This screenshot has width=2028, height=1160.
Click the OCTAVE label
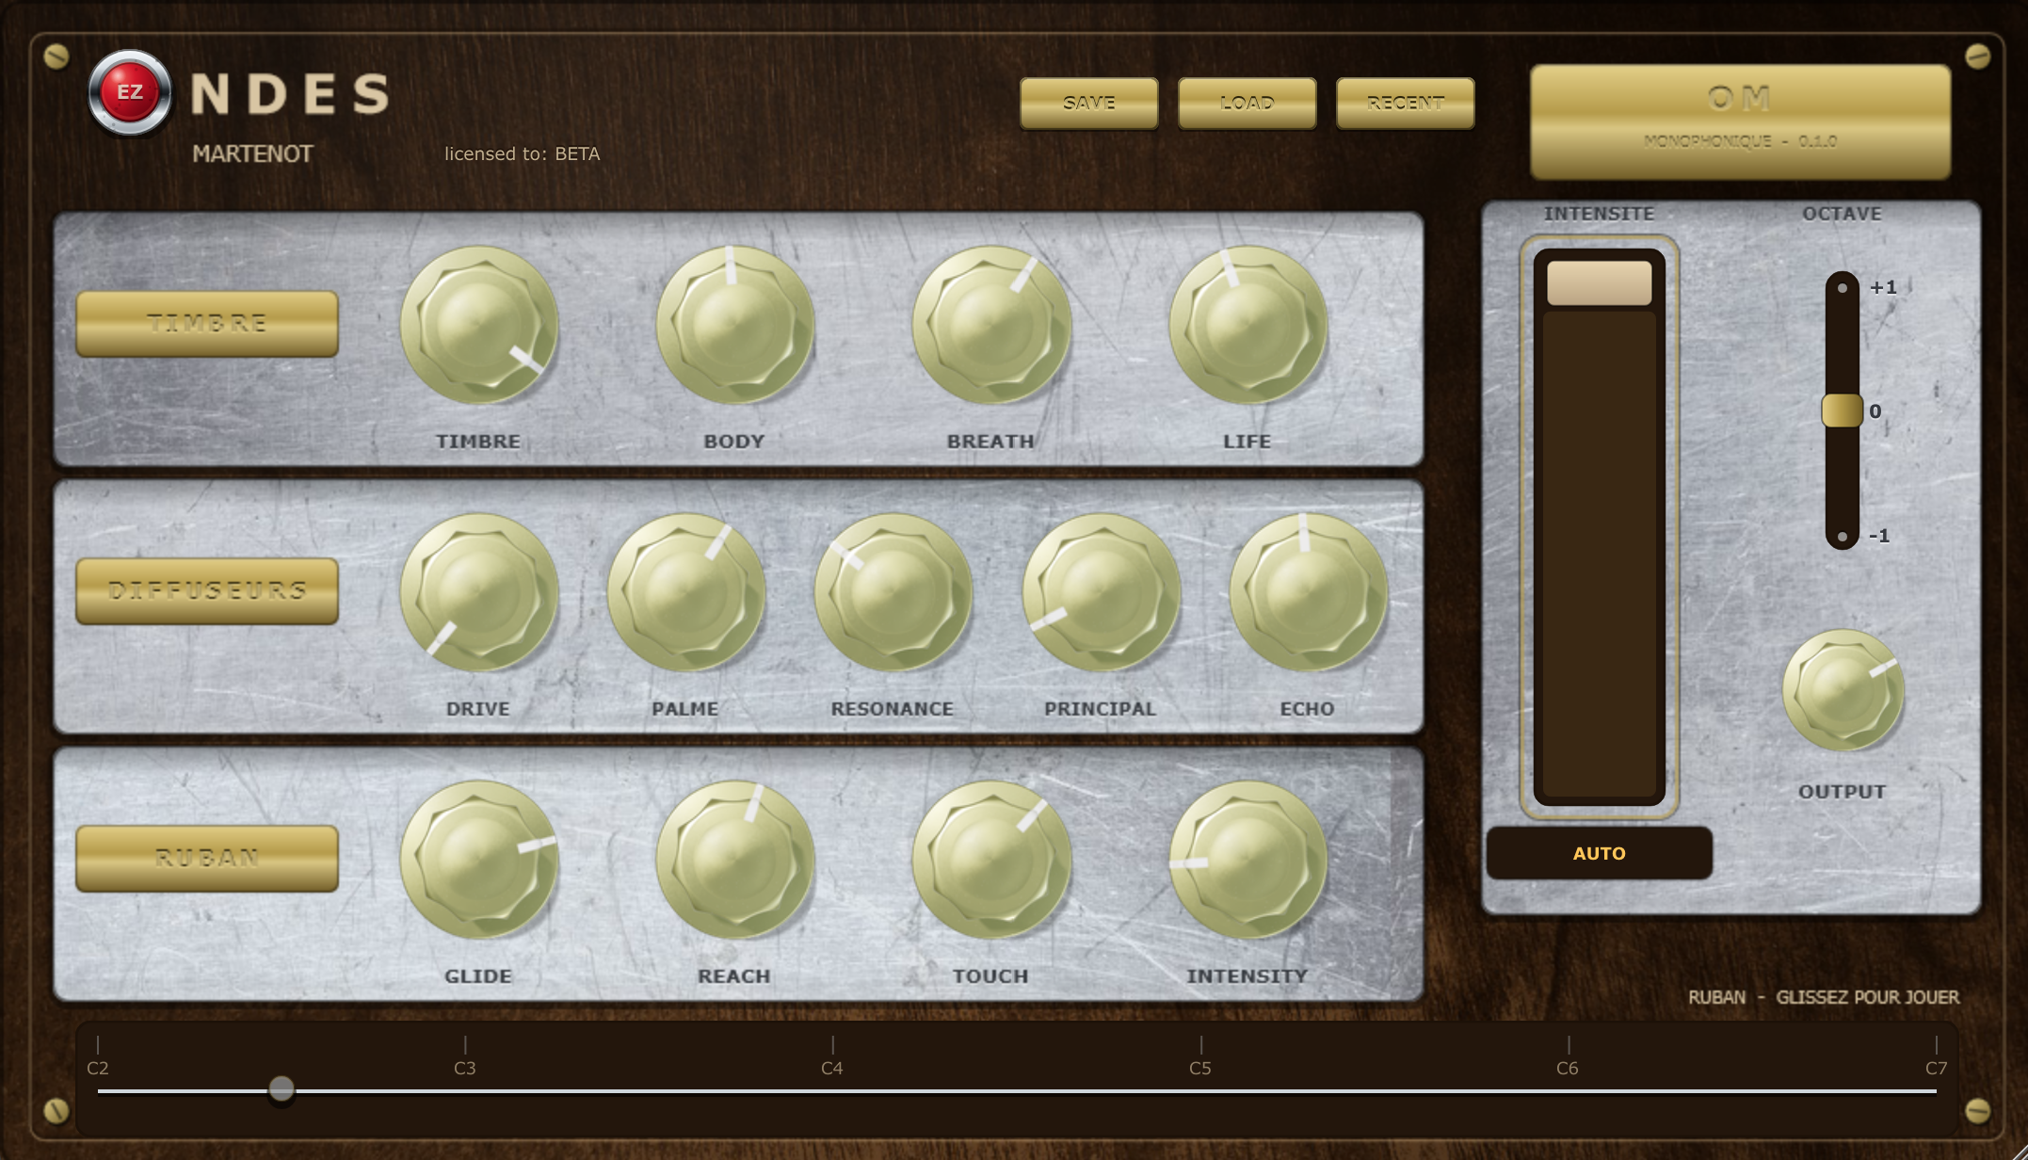click(x=1842, y=214)
